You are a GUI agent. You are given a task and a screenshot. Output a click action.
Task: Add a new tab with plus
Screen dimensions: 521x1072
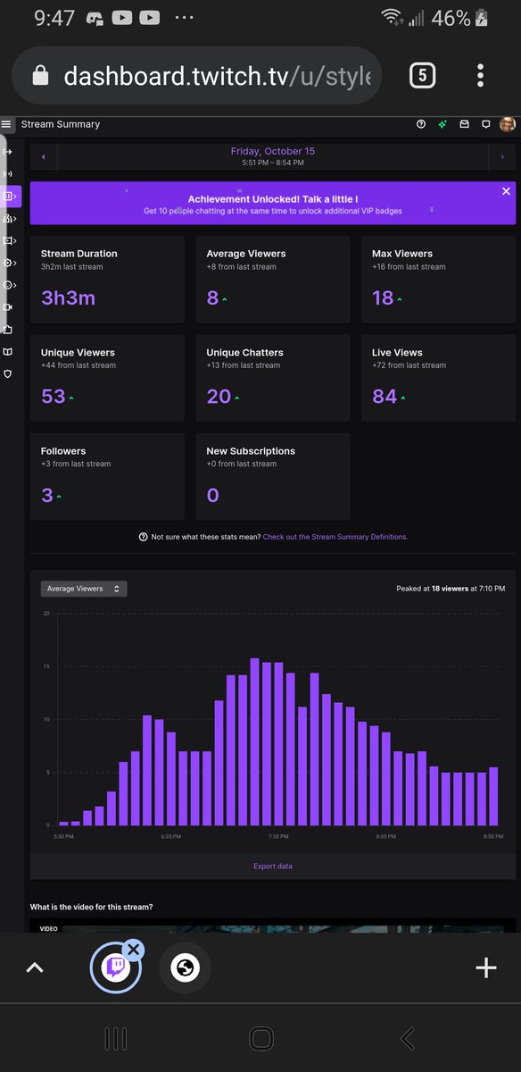tap(486, 967)
